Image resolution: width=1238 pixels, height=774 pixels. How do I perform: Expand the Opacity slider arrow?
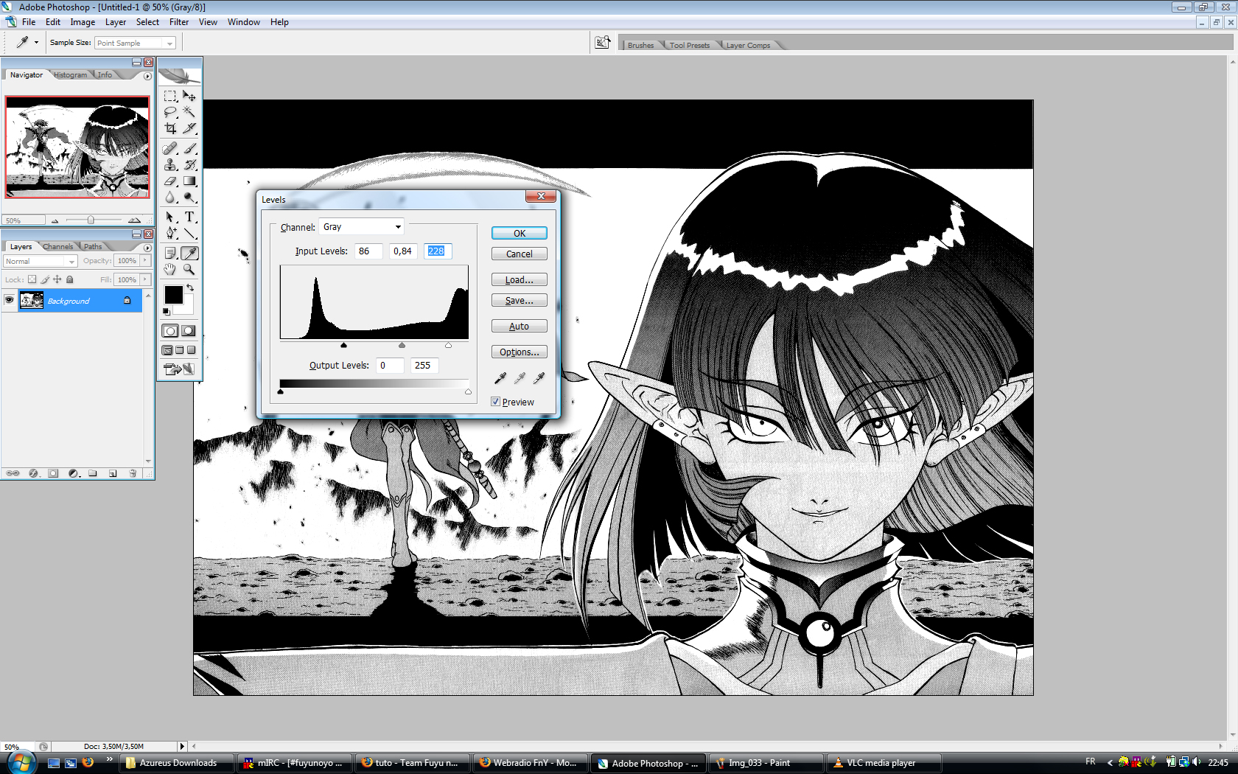(145, 260)
